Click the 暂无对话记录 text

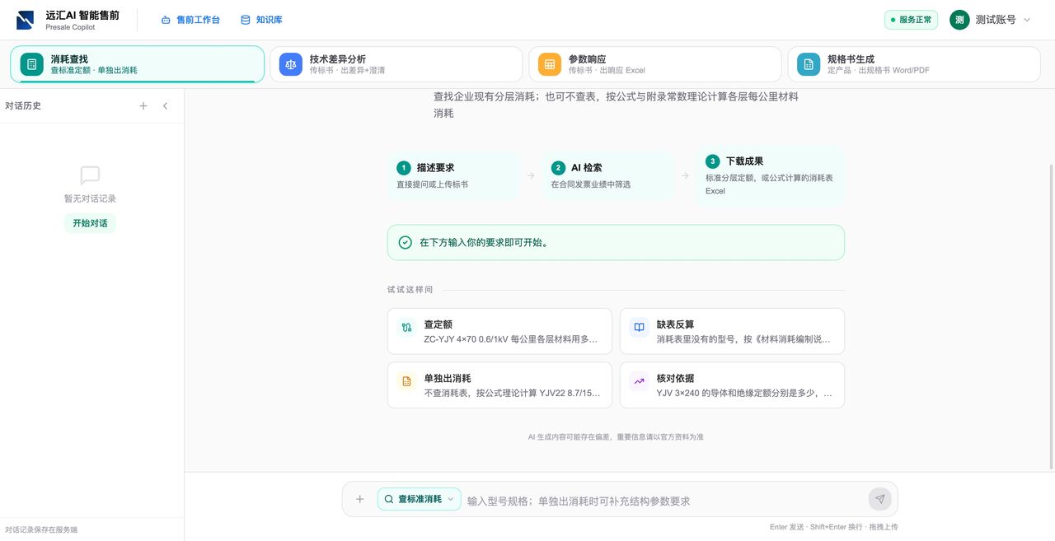click(90, 198)
